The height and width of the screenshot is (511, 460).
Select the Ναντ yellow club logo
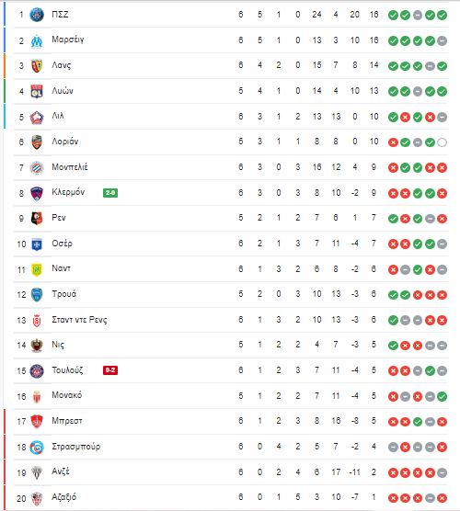tap(37, 269)
